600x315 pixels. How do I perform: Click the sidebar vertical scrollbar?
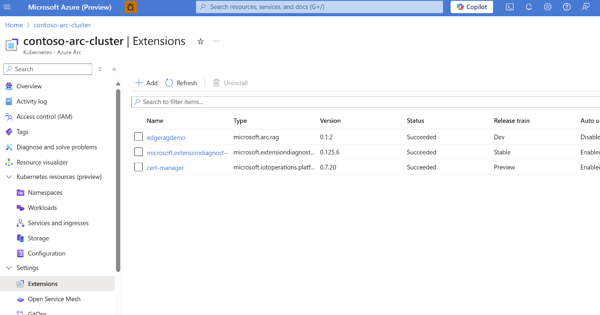pos(118,180)
